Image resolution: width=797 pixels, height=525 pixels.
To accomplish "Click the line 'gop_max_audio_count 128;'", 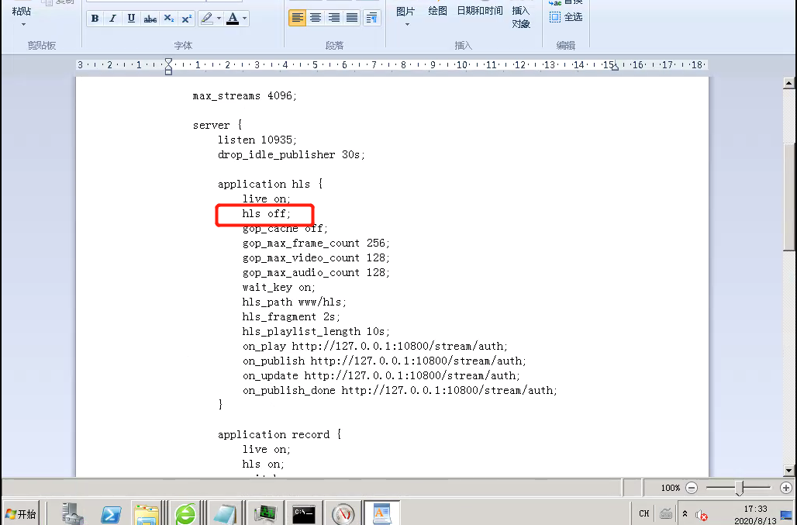I will pos(316,272).
